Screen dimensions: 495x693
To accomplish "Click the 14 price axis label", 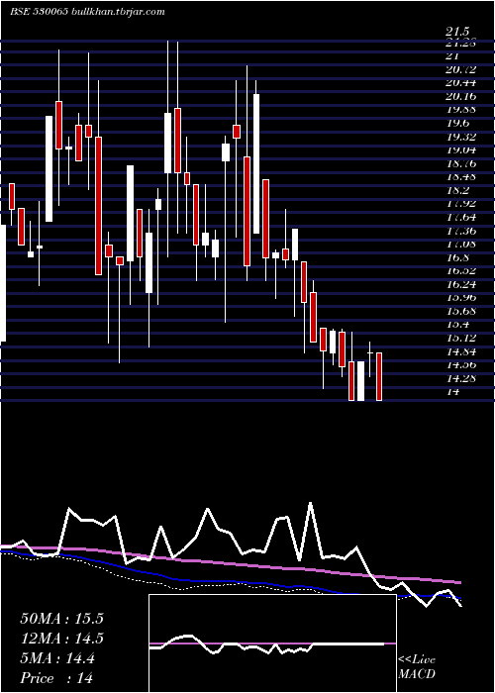I will [453, 392].
